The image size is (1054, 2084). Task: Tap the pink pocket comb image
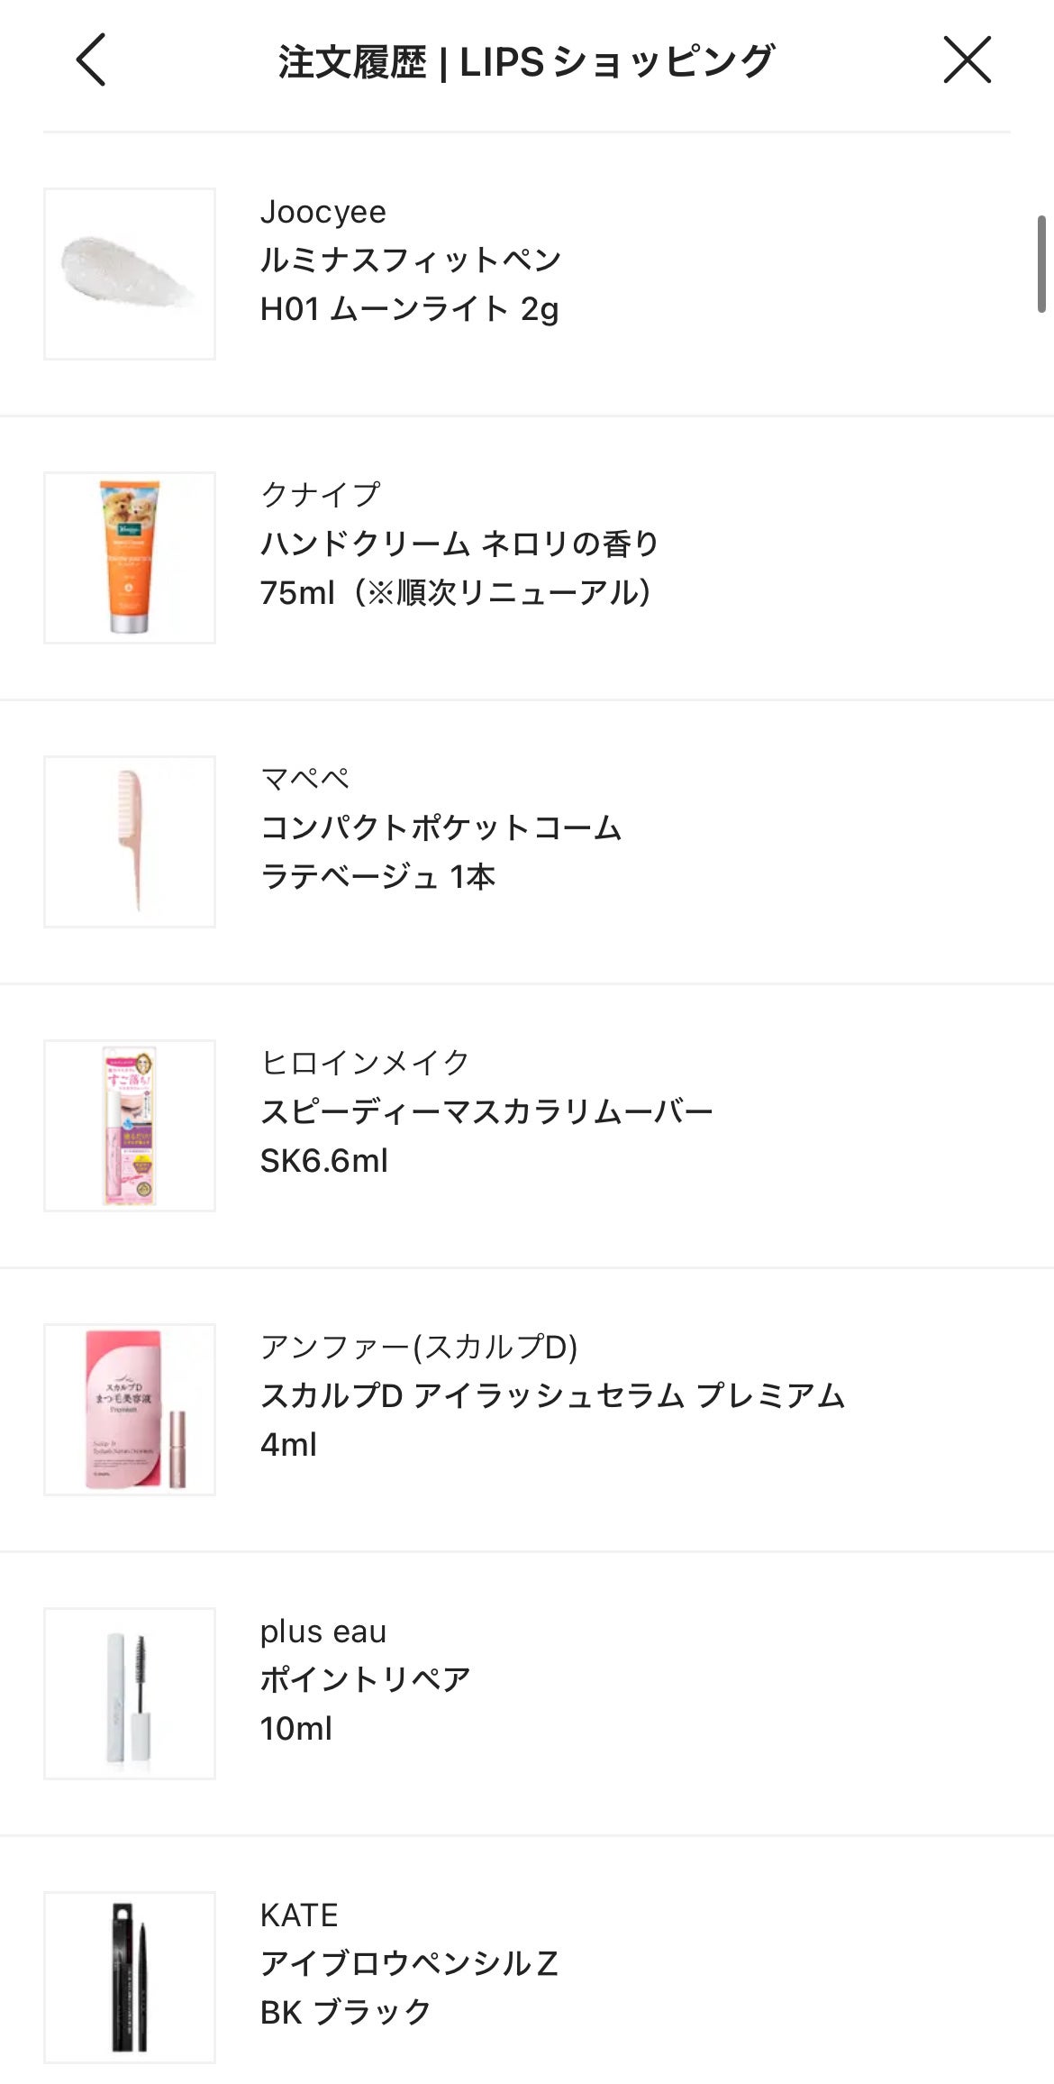click(x=130, y=841)
